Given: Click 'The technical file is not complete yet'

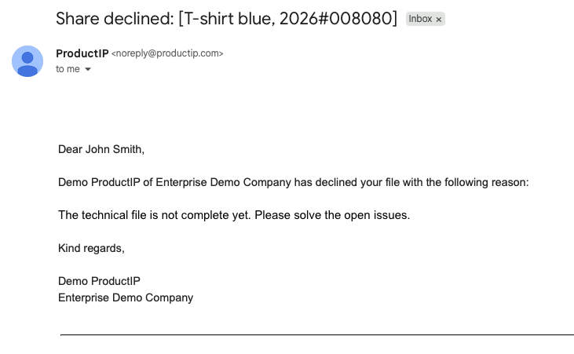Looking at the screenshot, I should pyautogui.click(x=155, y=215).
